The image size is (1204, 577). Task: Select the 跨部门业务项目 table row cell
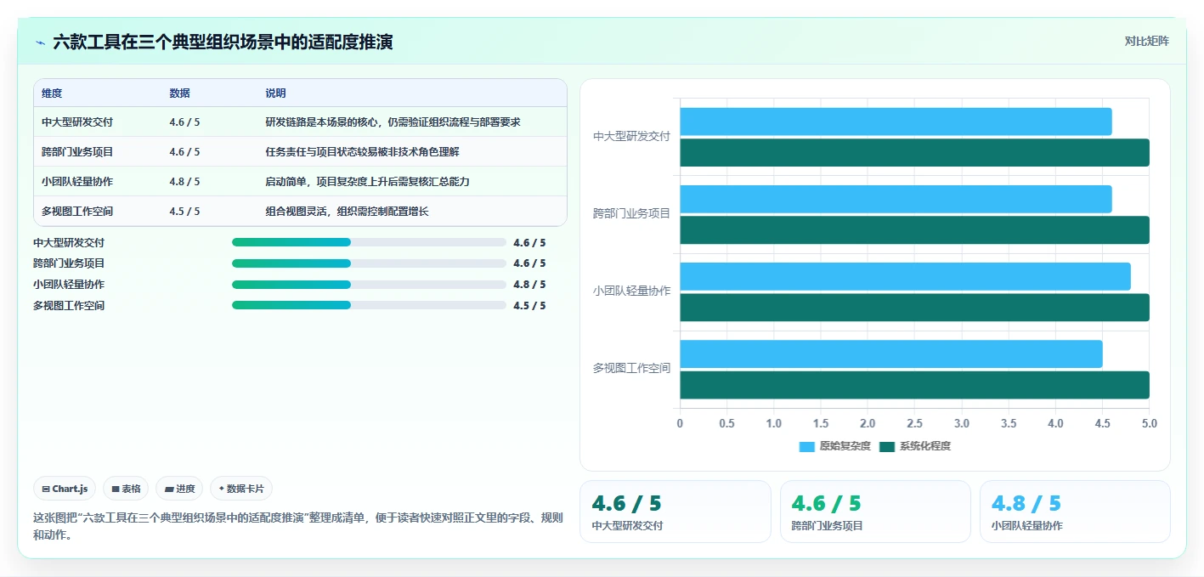77,152
